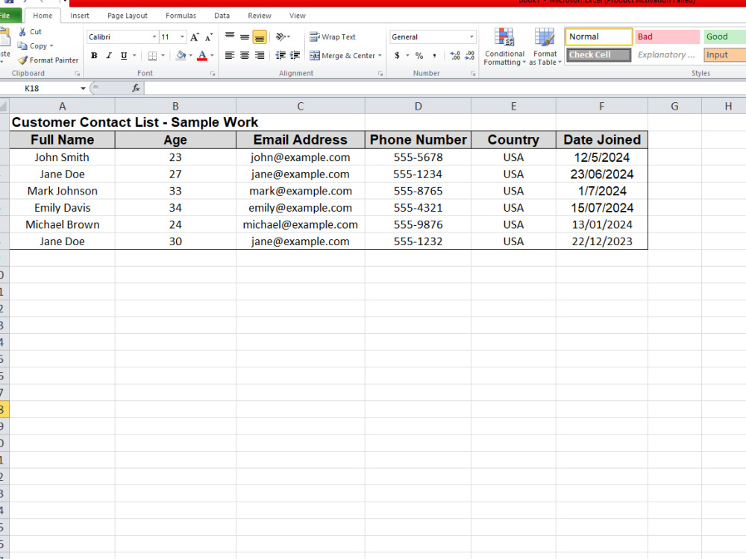Decrease font size with Shrink Font icon

pos(209,37)
